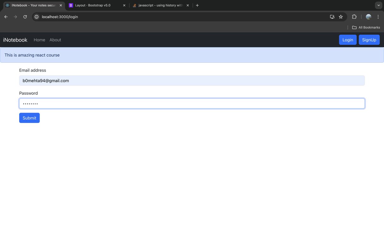View site information icon in address bar
Screen dimensions: 384x240
(36, 17)
